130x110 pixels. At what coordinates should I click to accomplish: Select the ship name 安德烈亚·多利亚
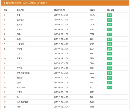pyautogui.click(x=23, y=73)
